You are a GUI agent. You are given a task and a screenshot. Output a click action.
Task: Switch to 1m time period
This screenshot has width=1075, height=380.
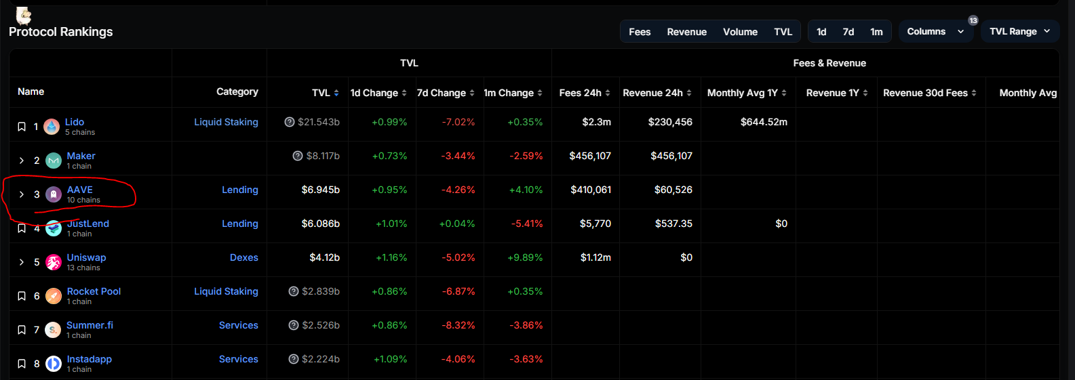876,32
